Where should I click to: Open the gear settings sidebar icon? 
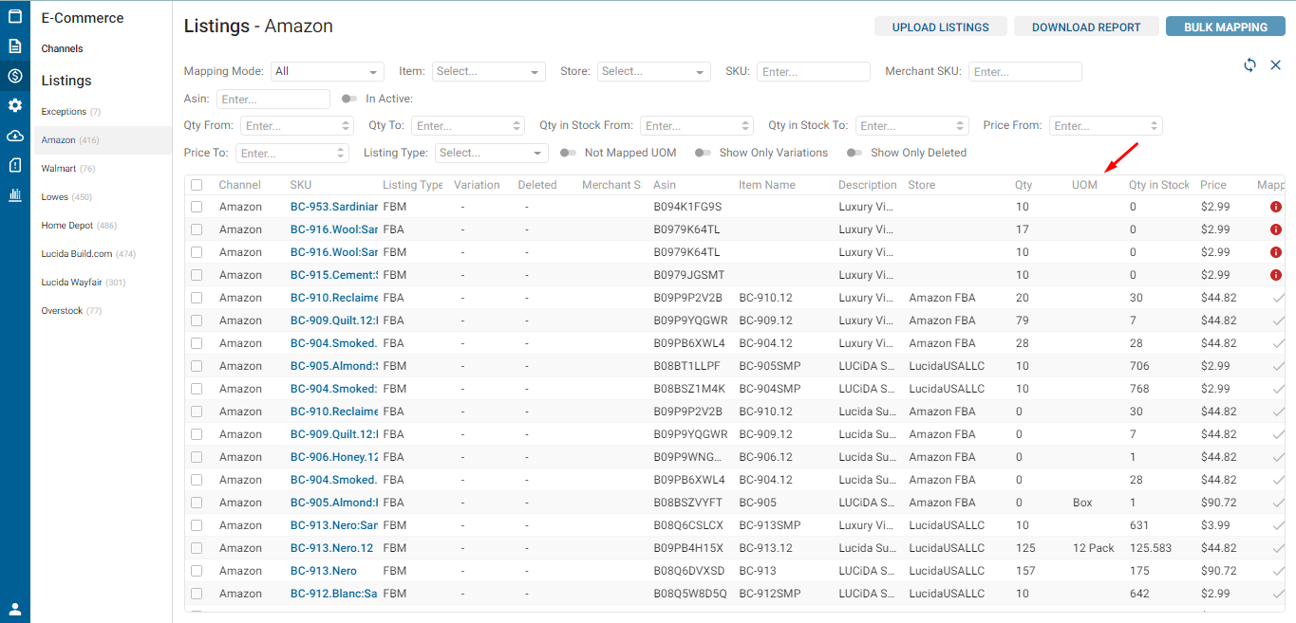[15, 105]
